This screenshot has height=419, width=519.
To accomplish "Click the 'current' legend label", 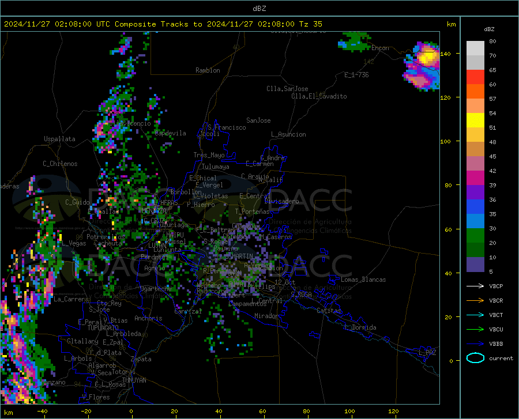I will 501,358.
